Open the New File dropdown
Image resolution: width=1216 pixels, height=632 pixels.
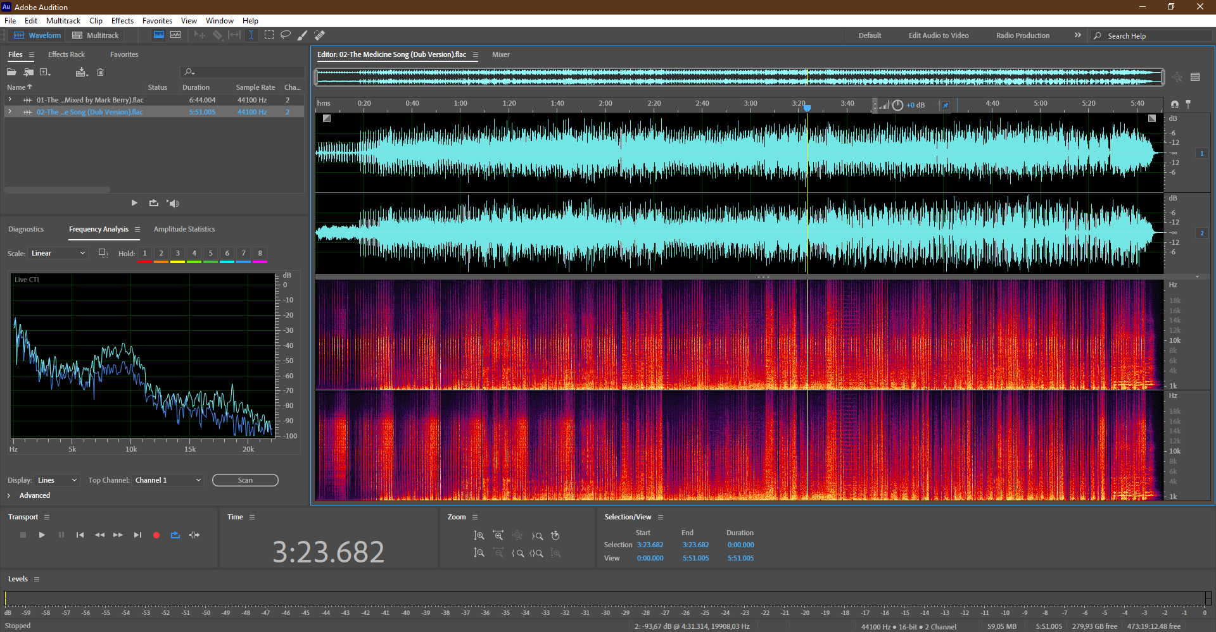pos(45,72)
